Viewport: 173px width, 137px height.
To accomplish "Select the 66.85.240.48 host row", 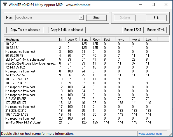I will coord(86,56).
